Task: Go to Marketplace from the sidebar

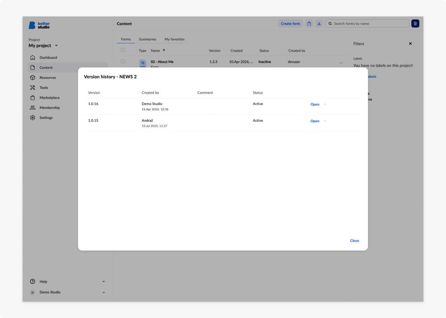Action: (x=50, y=97)
